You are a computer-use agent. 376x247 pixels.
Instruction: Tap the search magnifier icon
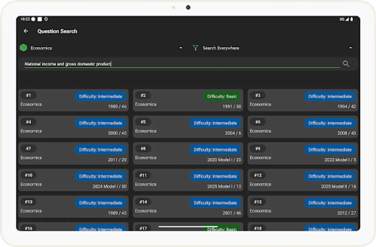click(x=346, y=64)
